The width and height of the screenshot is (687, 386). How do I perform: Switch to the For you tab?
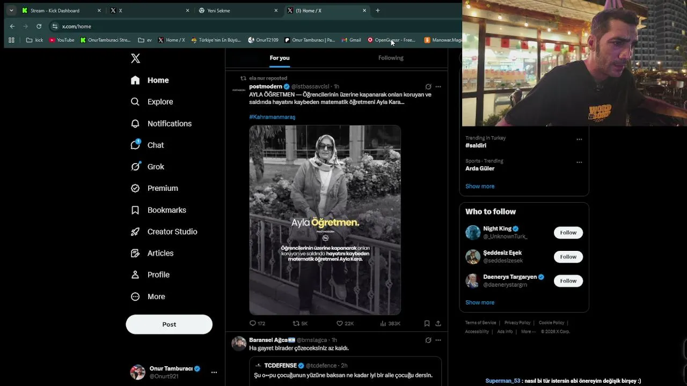(x=280, y=58)
